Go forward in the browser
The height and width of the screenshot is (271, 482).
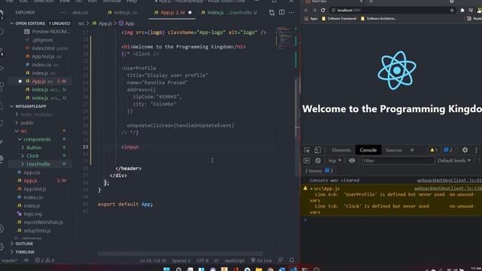point(315,10)
